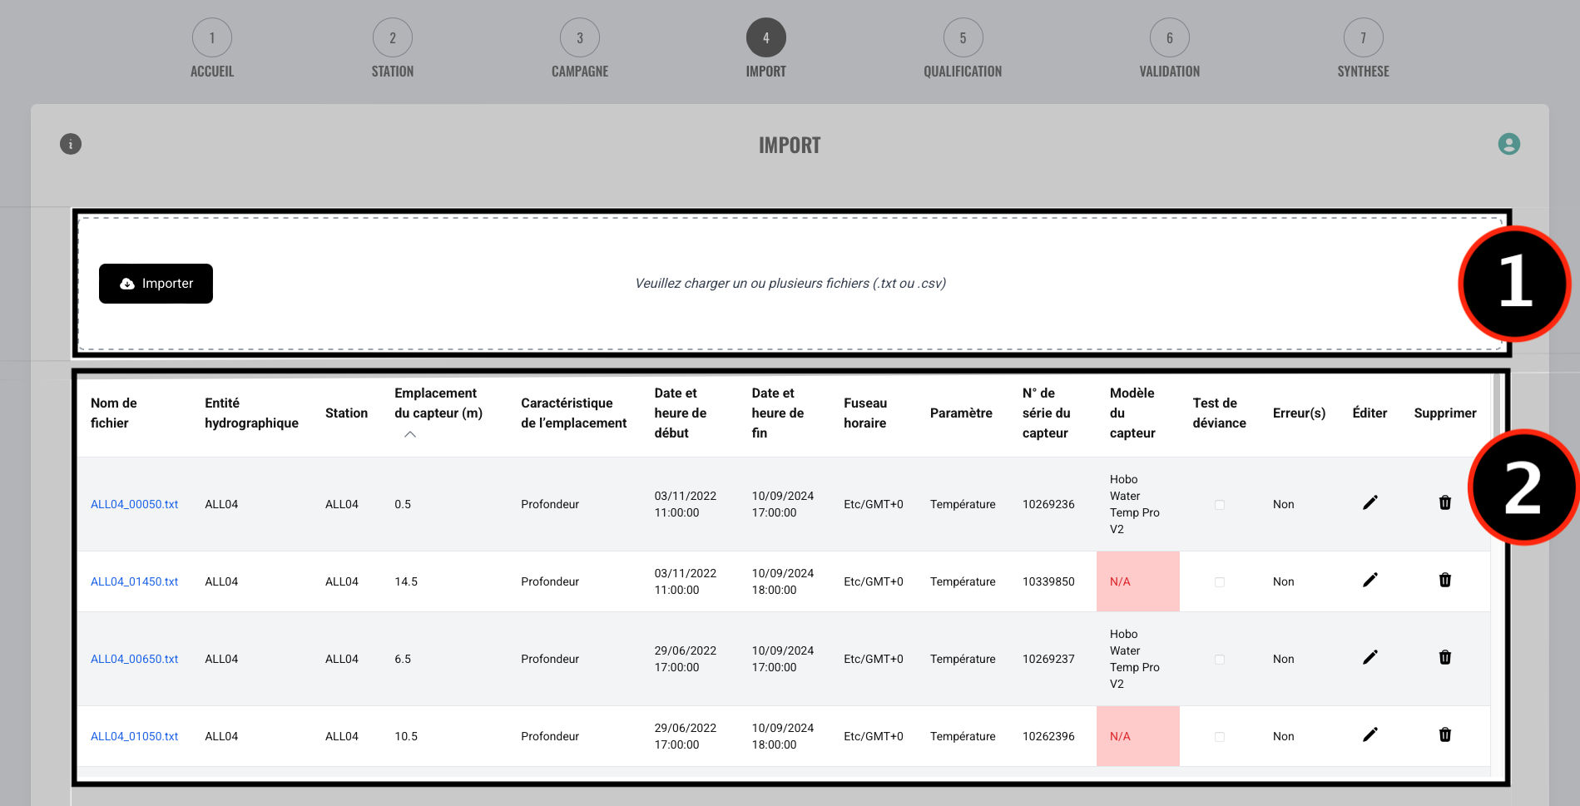Sort by Date et heure de début header
Image resolution: width=1580 pixels, height=806 pixels.
click(x=681, y=413)
